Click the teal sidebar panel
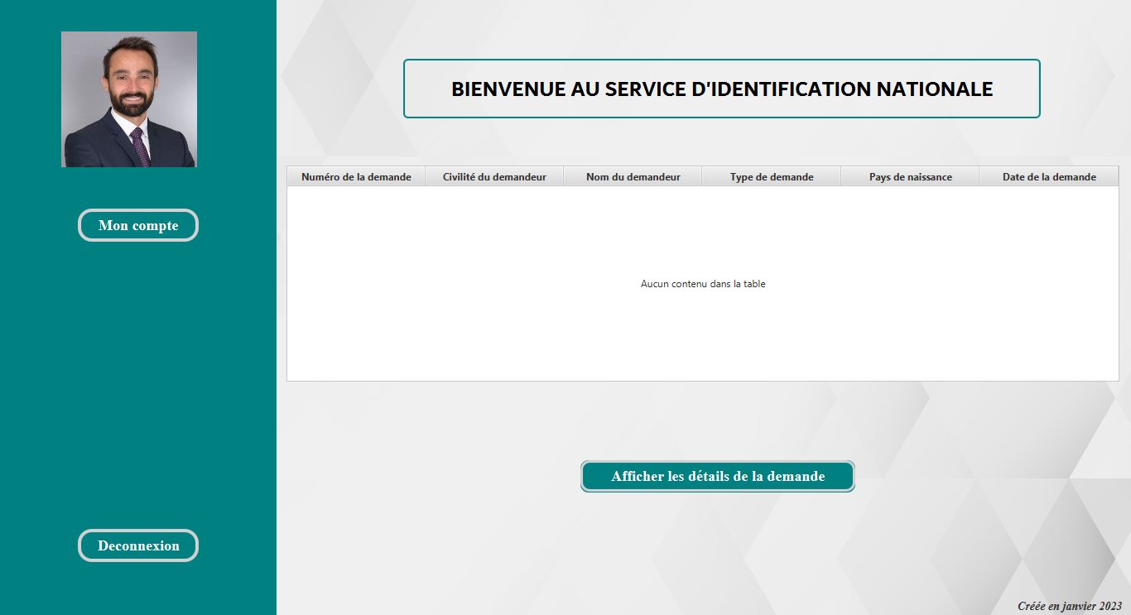Screen dimensions: 1131x615 click(x=137, y=372)
